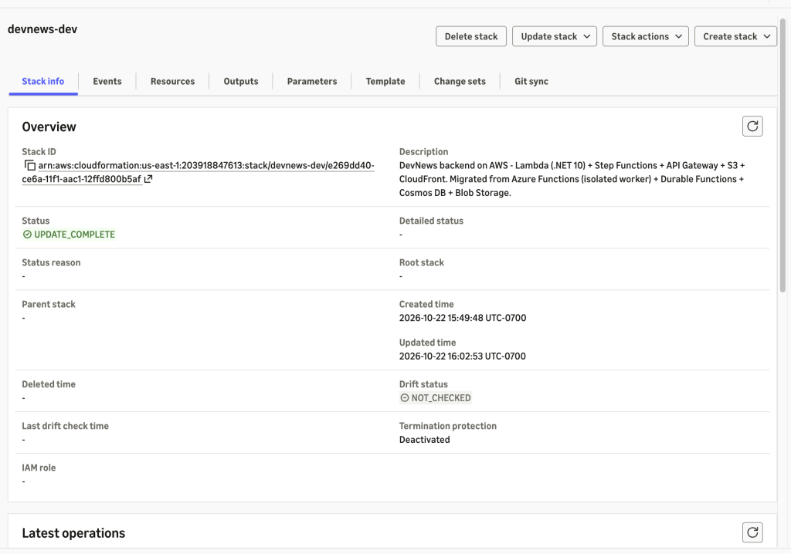The image size is (791, 554).
Task: Click the Last drift check time label
Action: click(x=65, y=426)
